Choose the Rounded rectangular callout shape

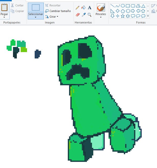click(x=133, y=16)
